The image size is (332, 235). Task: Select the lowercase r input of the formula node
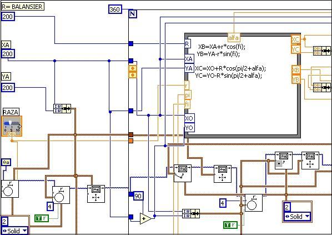[187, 86]
